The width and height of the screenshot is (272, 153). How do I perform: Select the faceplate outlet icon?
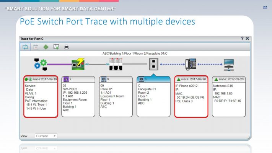pyautogui.click(x=154, y=64)
